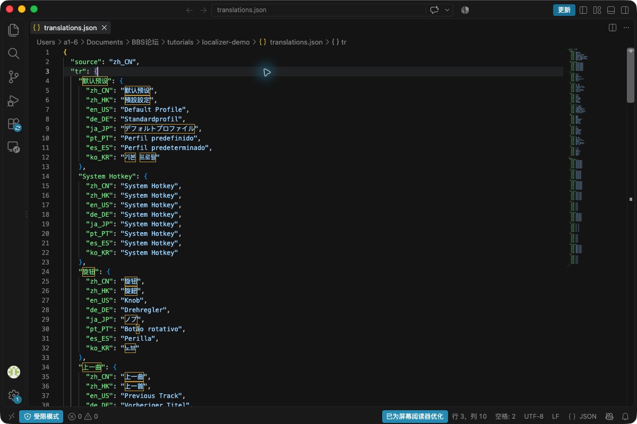
Task: Click 已为屏幕阅读器优化 status item
Action: pos(415,417)
